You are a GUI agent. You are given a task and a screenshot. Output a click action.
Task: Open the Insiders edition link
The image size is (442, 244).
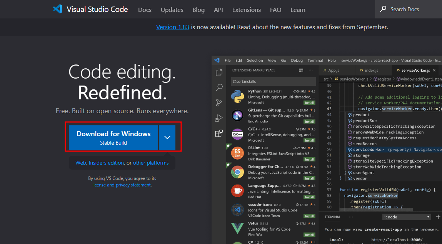[x=106, y=163]
